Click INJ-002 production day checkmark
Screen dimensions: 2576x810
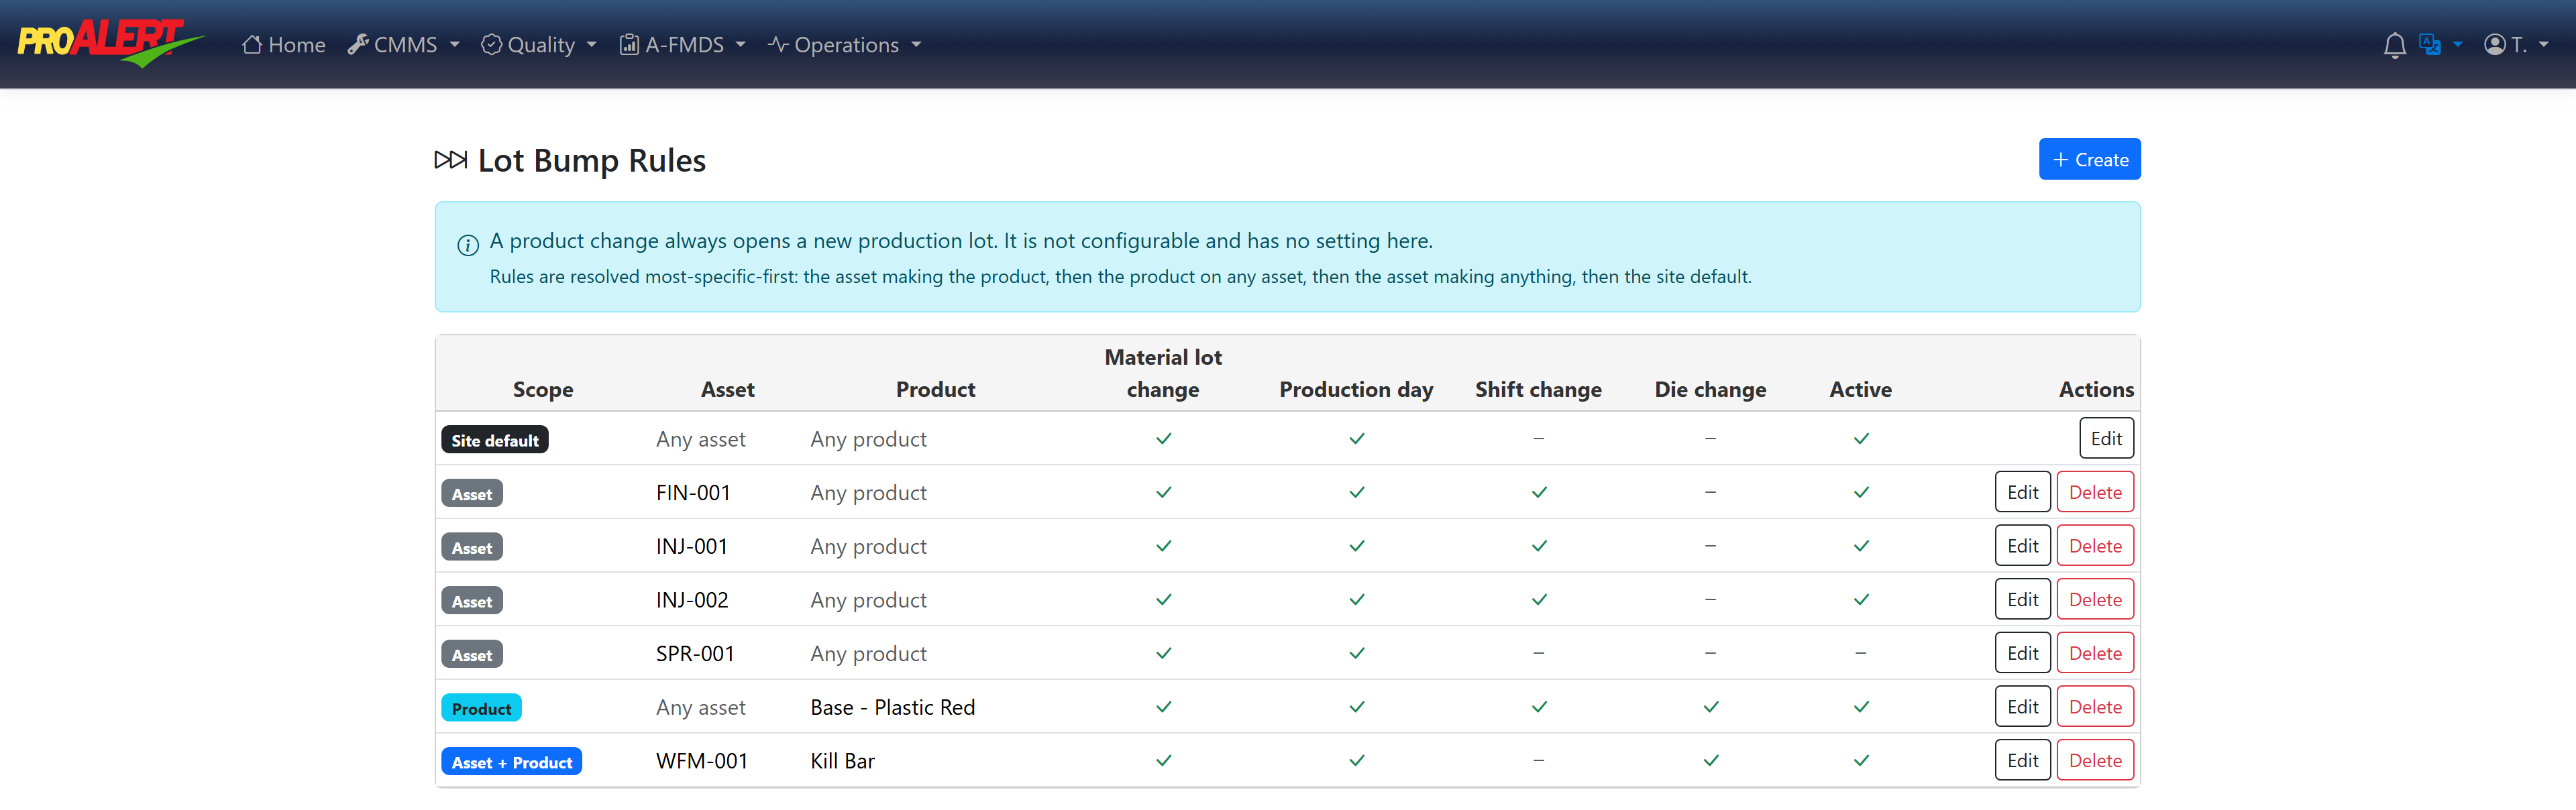click(x=1356, y=599)
